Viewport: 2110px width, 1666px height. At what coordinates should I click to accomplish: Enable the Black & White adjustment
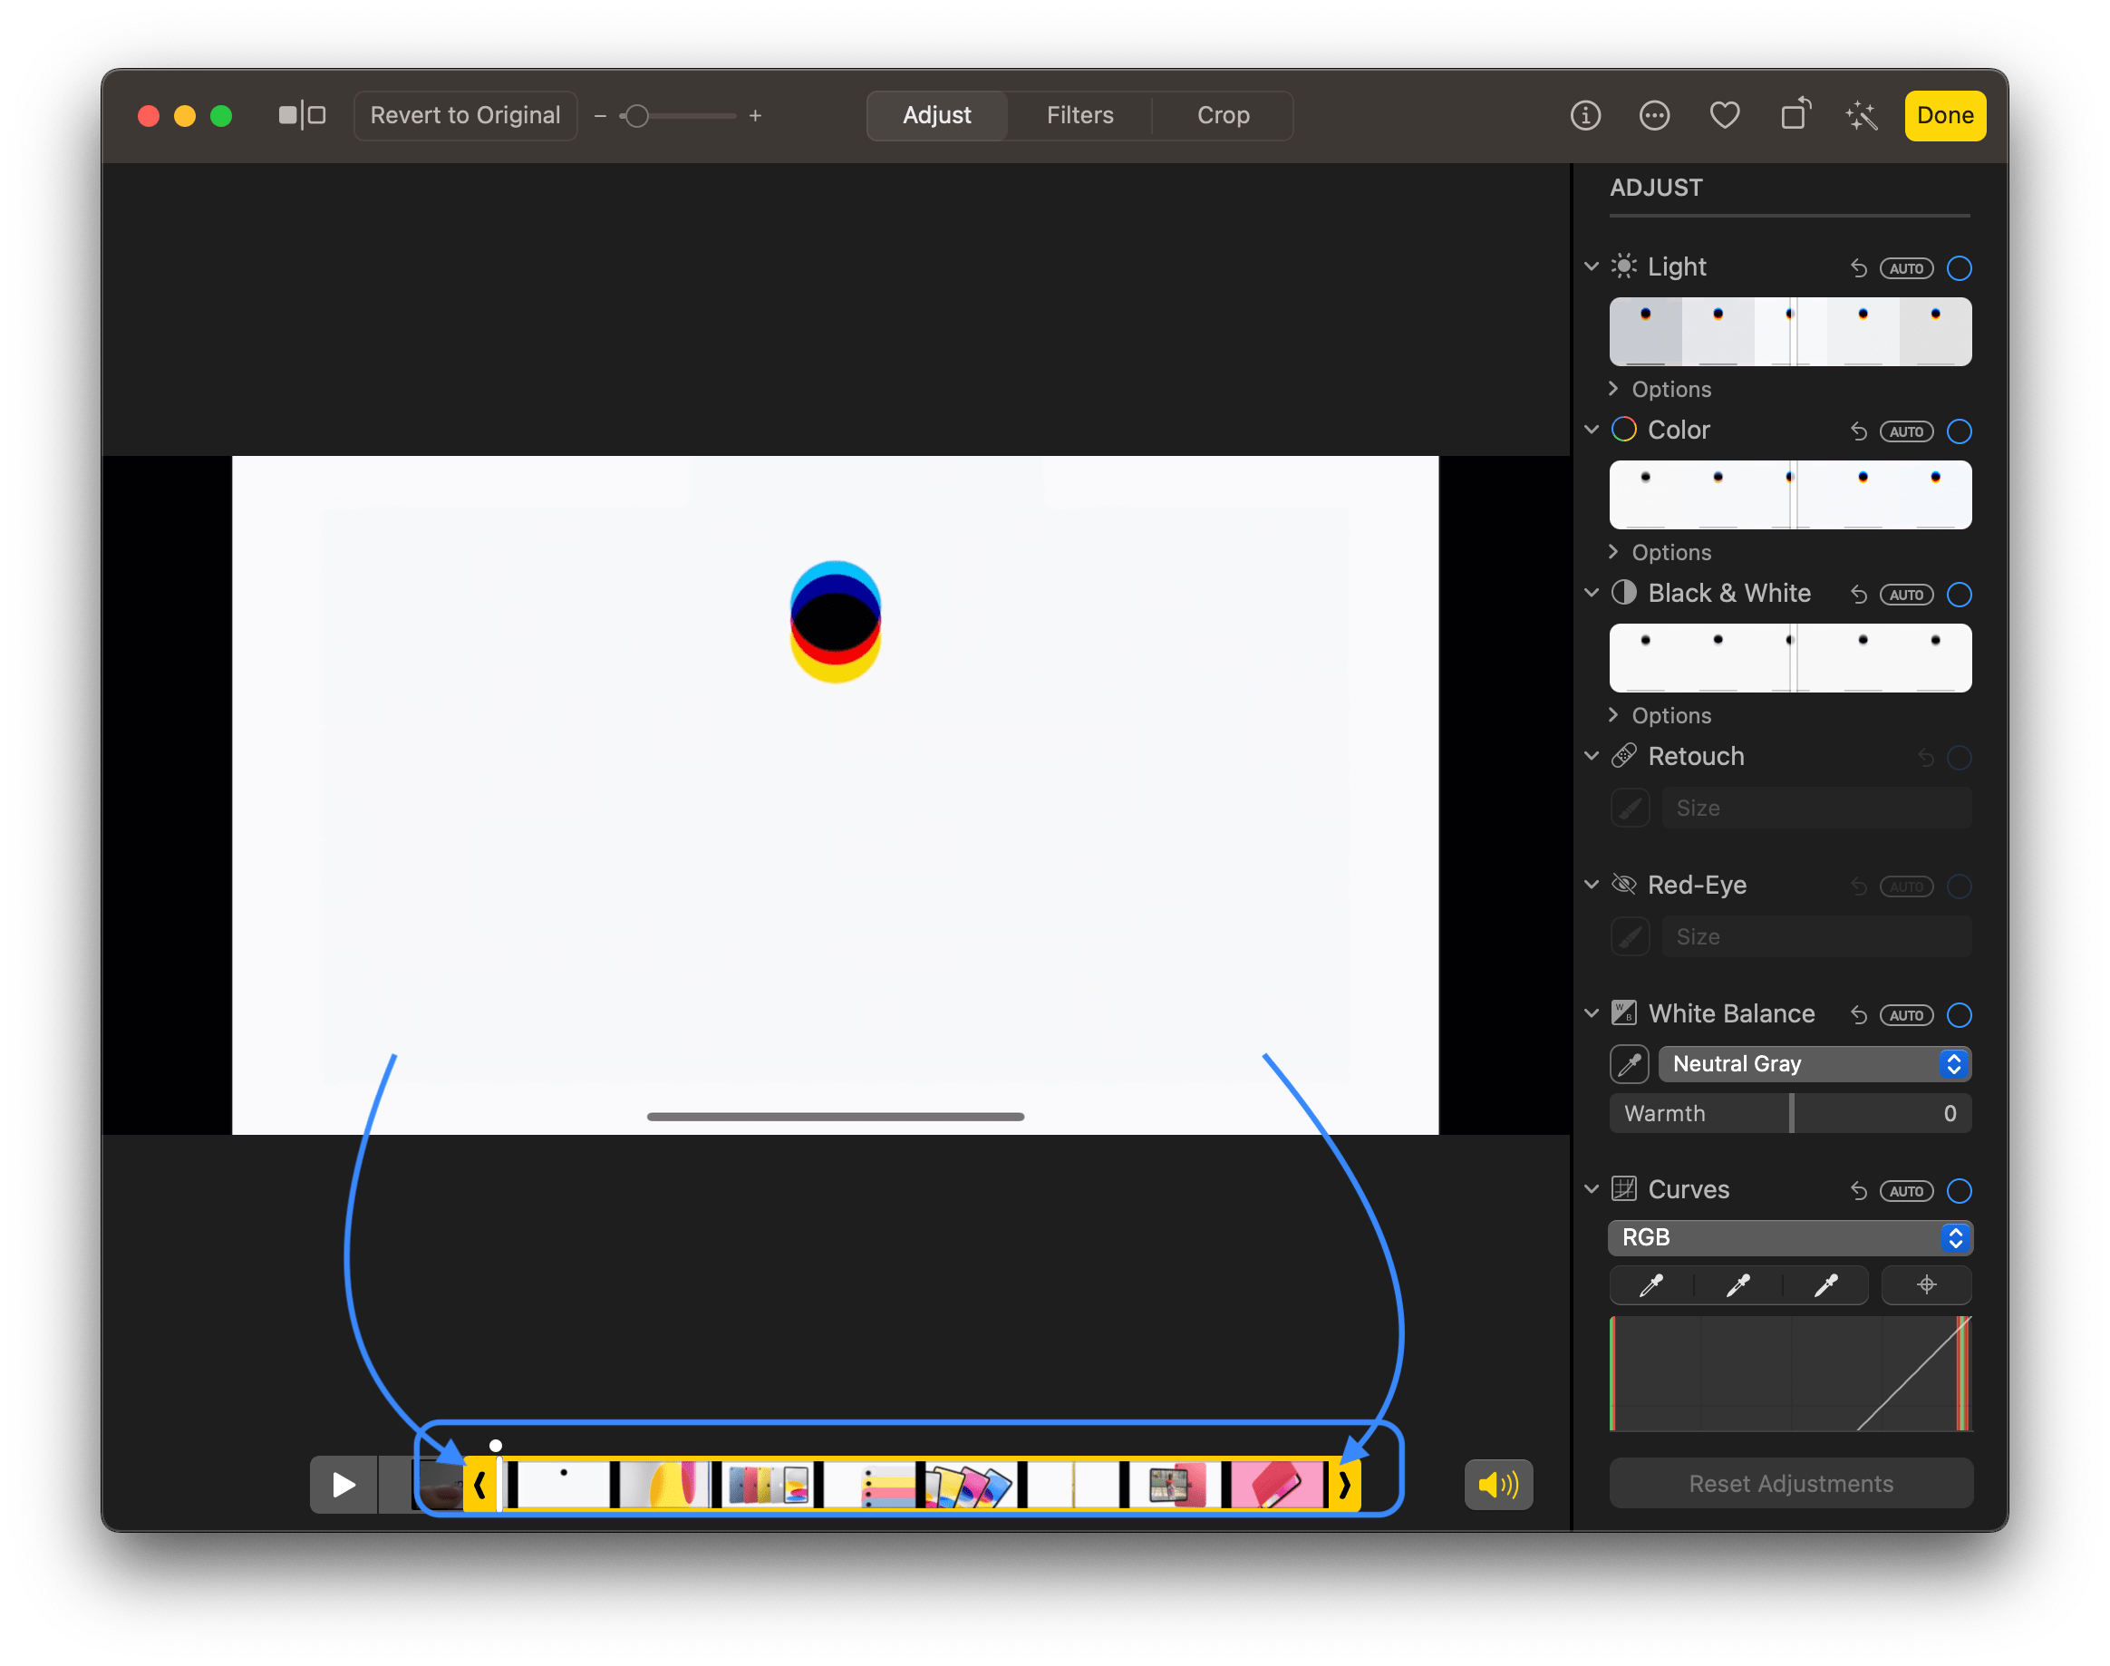pos(1959,594)
